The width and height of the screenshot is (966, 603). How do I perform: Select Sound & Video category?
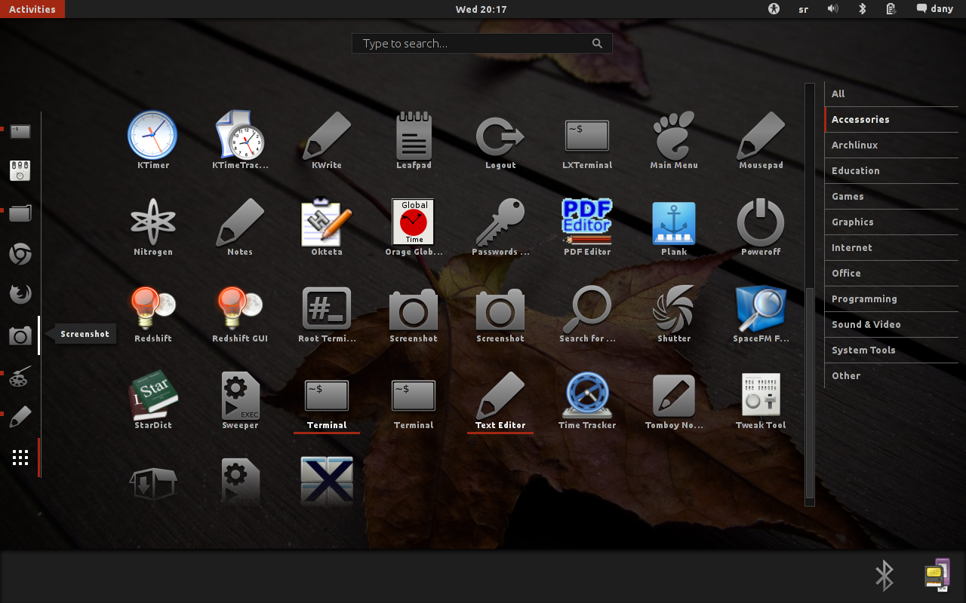pyautogui.click(x=891, y=324)
